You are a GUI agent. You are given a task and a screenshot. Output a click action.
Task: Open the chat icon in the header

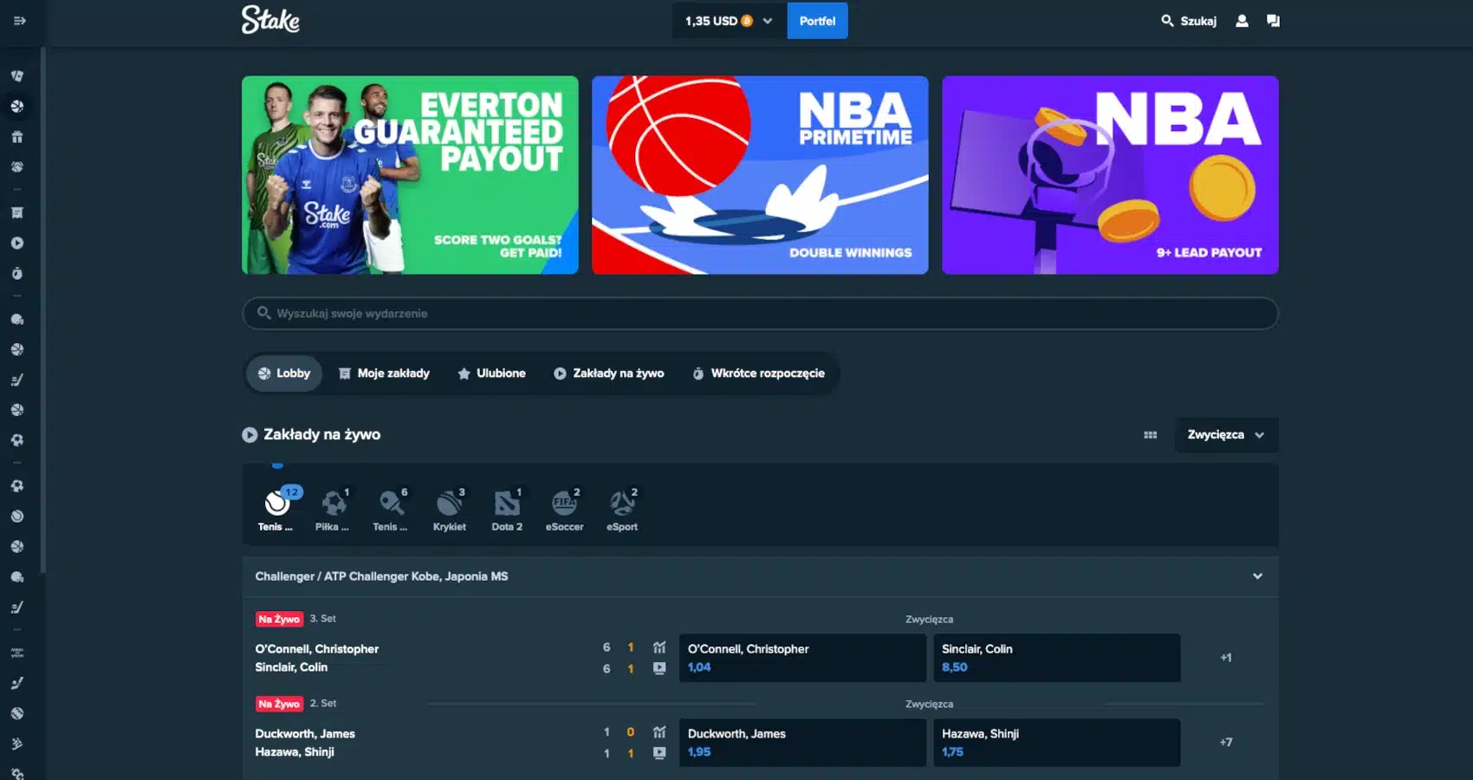1273,21
